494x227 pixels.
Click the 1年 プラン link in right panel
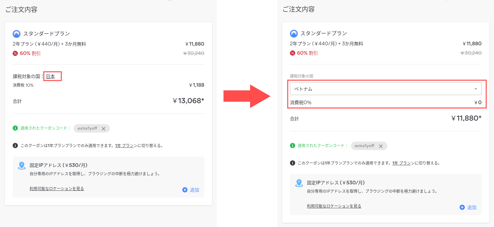pyautogui.click(x=402, y=163)
